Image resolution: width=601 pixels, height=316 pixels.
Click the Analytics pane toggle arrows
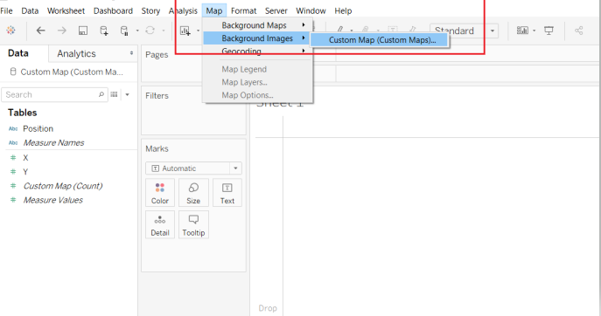pyautogui.click(x=131, y=53)
